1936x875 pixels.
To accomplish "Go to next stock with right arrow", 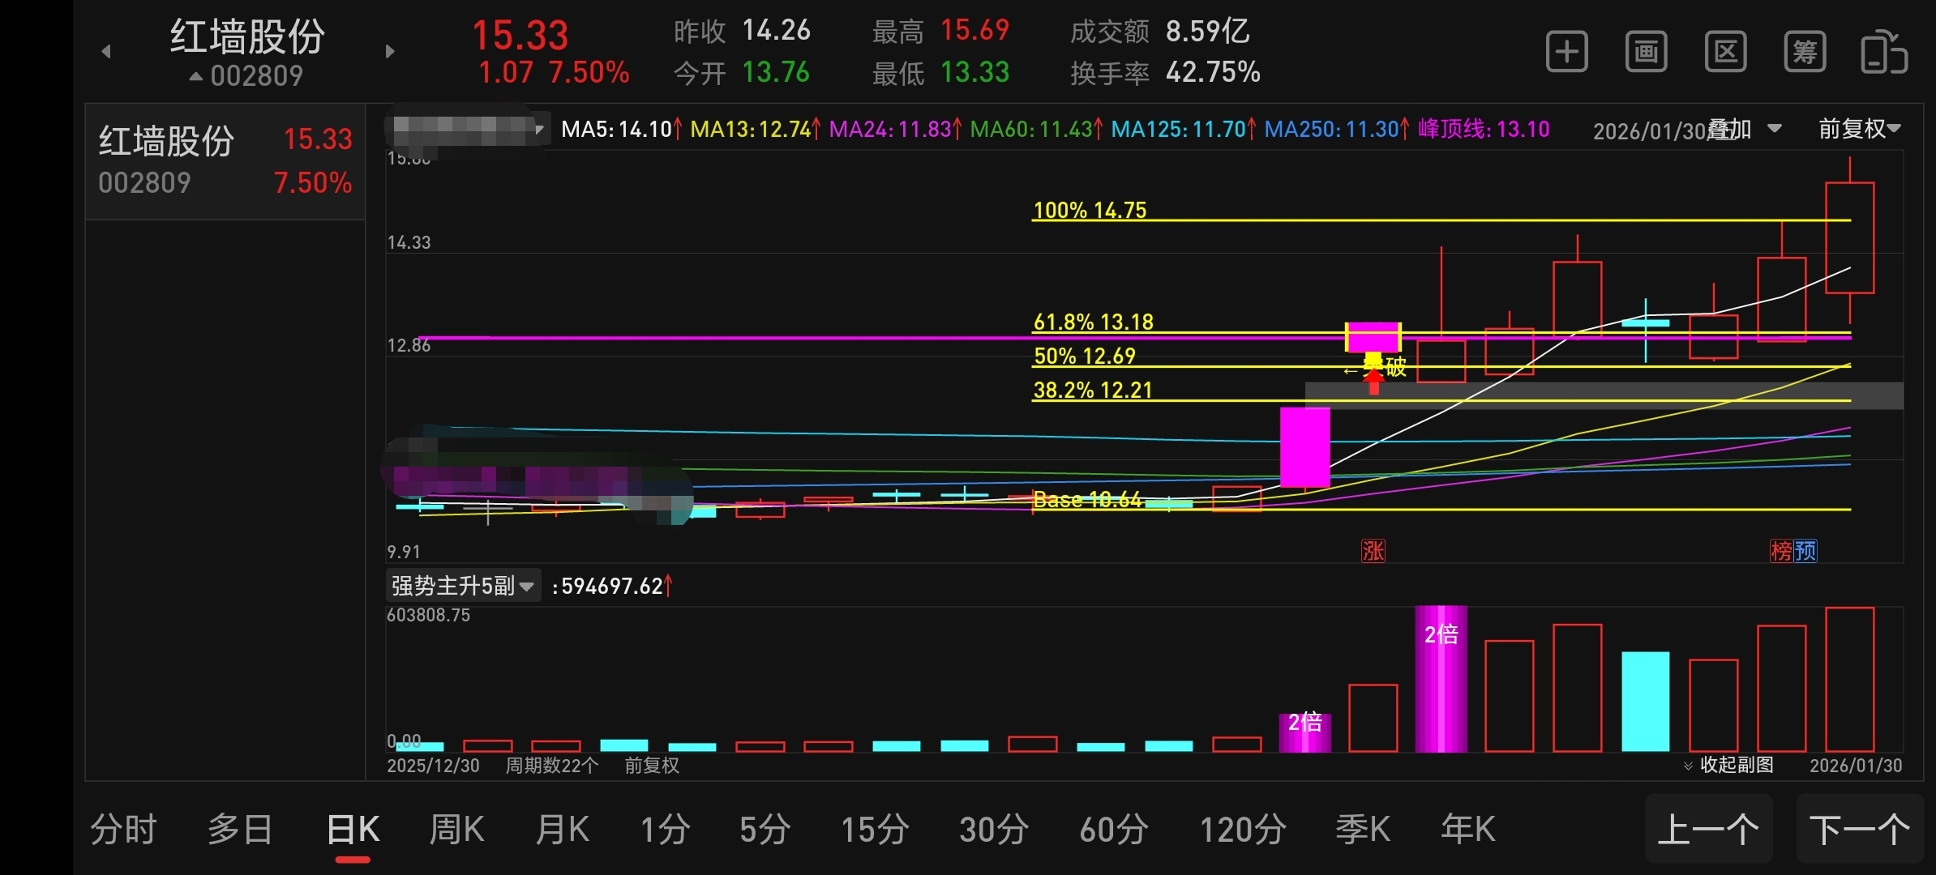I will pos(390,52).
